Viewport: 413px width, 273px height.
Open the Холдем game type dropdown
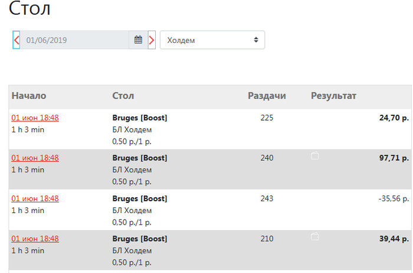coord(212,40)
